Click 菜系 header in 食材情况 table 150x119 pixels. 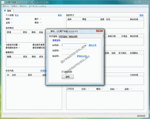[x=25, y=32]
